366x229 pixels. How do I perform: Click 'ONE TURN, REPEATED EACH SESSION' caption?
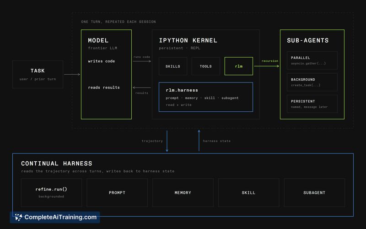coord(118,22)
